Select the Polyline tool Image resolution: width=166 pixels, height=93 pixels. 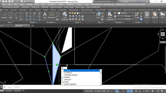click(4, 15)
